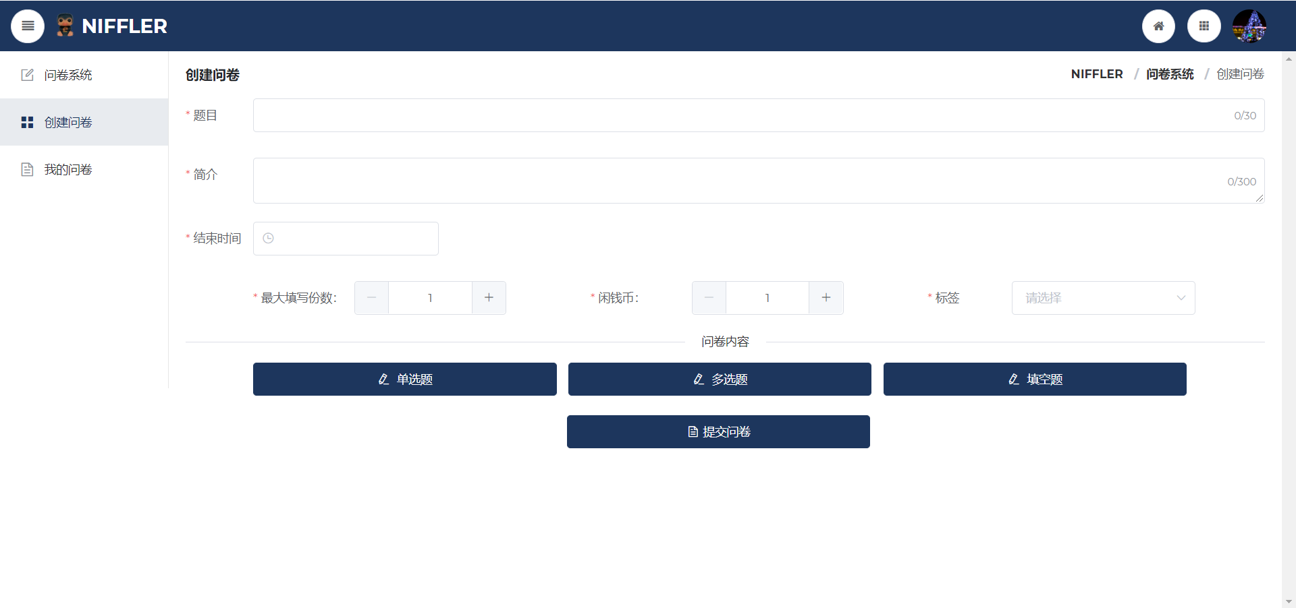Add a 多选题 question
The height and width of the screenshot is (608, 1296).
tap(720, 379)
